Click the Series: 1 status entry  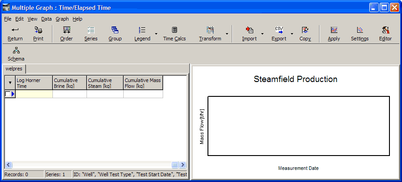tap(58, 174)
